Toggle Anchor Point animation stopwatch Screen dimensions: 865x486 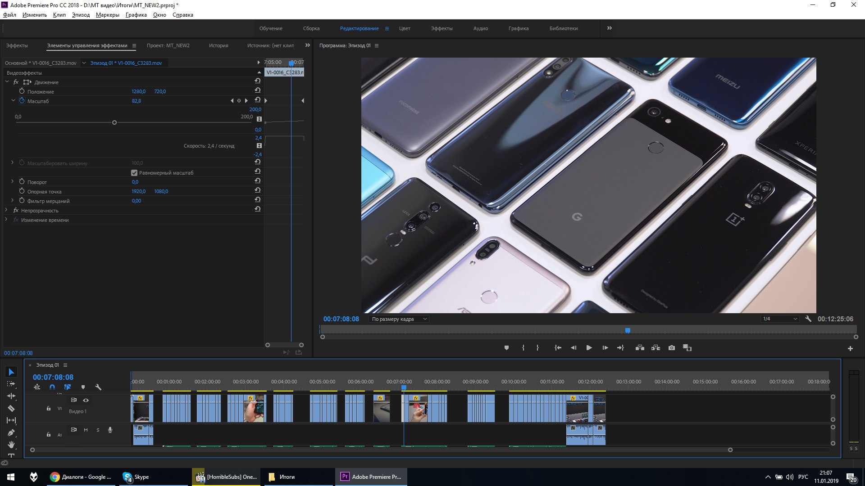tap(22, 191)
